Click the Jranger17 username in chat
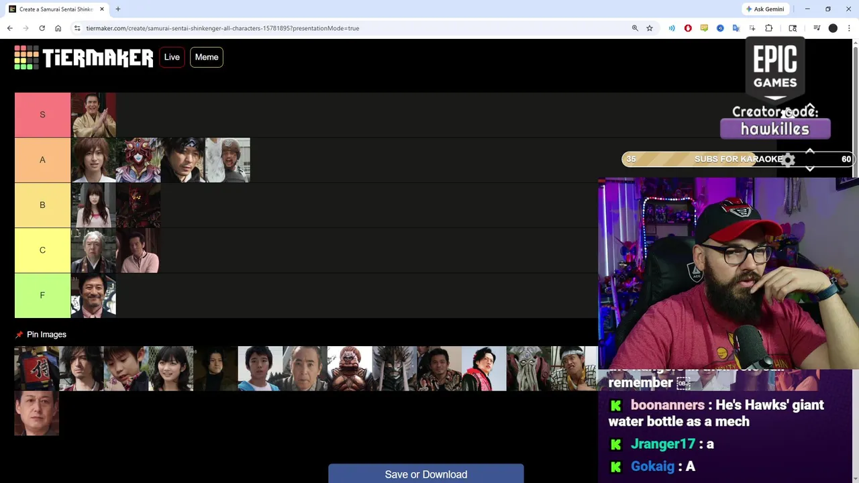Screen dimensions: 859x483 pos(662,444)
